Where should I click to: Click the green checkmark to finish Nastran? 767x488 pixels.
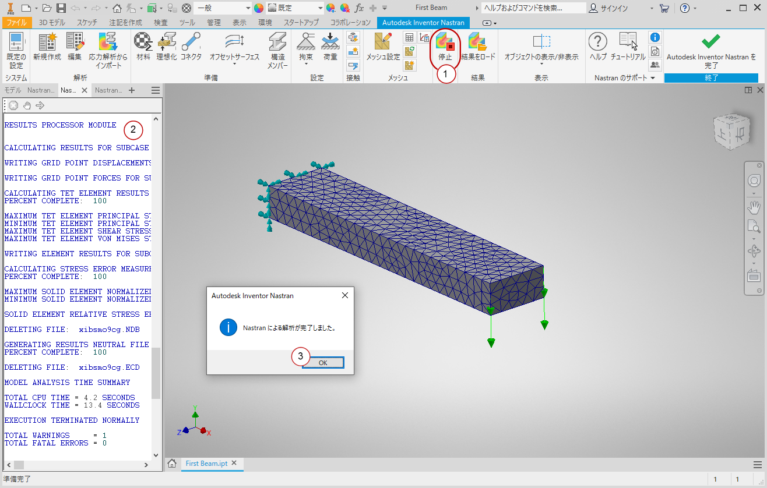pos(711,40)
